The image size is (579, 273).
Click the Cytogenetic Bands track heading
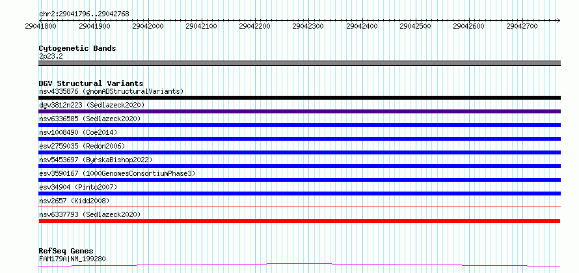77,48
